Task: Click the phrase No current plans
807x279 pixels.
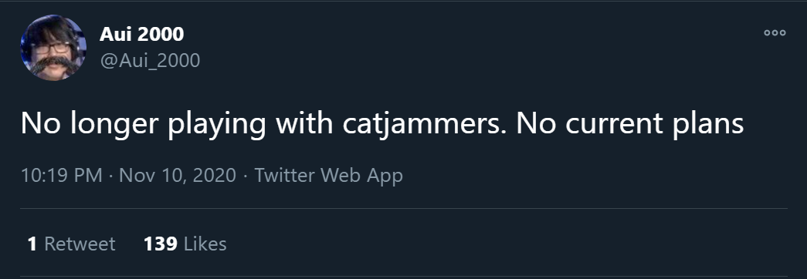Action: pos(629,124)
